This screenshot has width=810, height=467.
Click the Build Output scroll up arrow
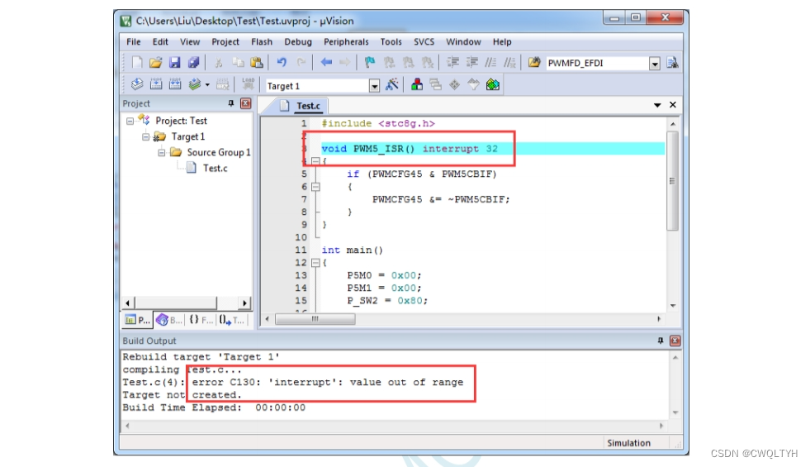pos(675,357)
